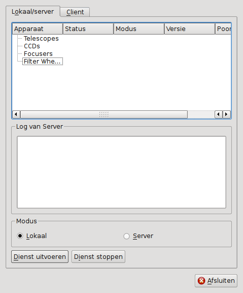
Task: Sort by the Status column header
Action: pyautogui.click(x=88, y=29)
